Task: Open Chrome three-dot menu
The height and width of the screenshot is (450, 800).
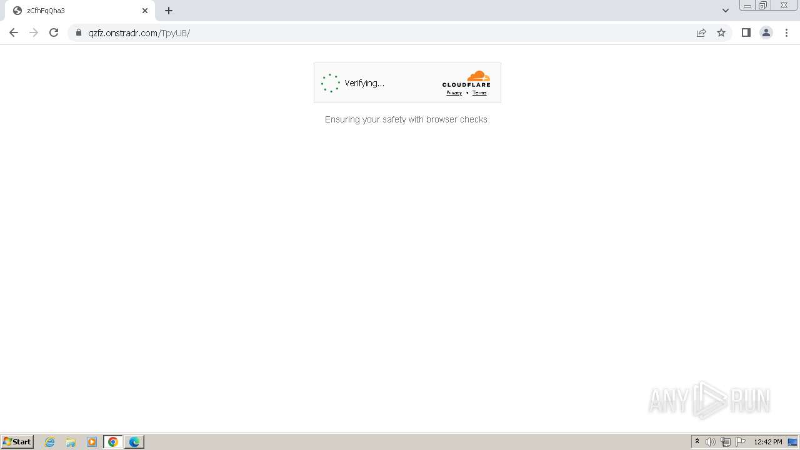Action: (x=786, y=32)
